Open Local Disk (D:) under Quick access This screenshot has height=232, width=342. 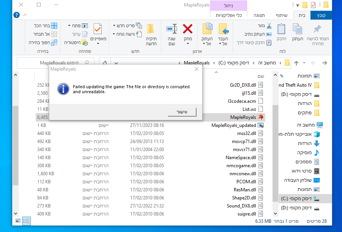click(x=300, y=95)
